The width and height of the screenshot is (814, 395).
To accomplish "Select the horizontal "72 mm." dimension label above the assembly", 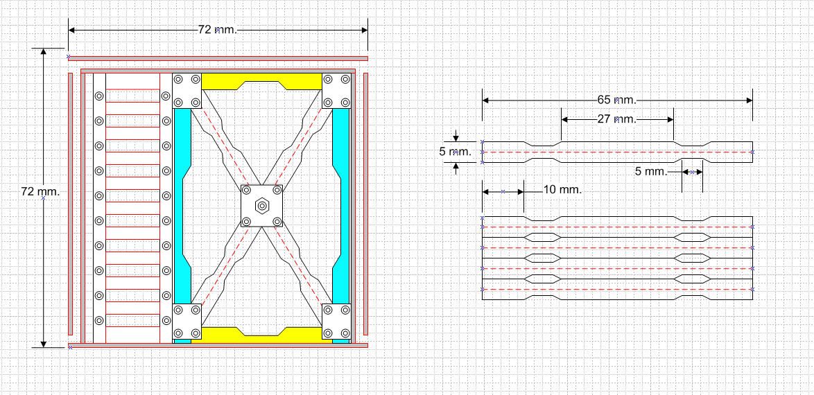I will tap(218, 30).
